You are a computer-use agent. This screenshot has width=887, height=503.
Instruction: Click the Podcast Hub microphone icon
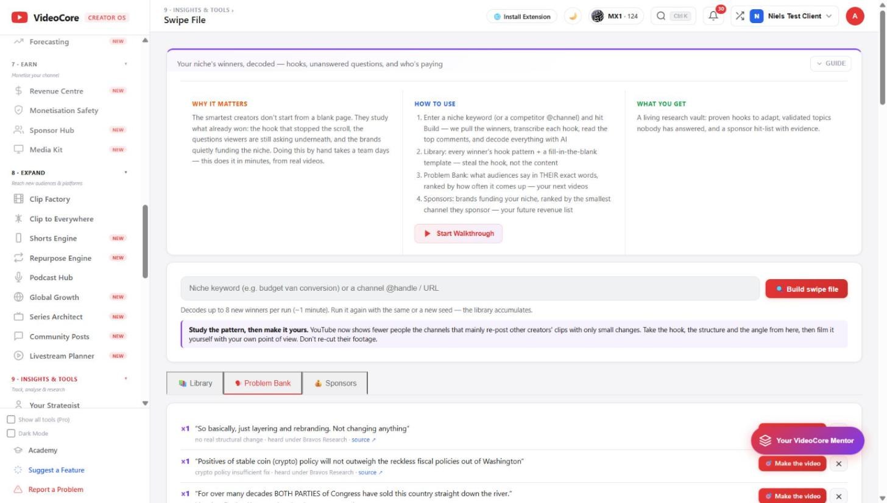tap(18, 277)
